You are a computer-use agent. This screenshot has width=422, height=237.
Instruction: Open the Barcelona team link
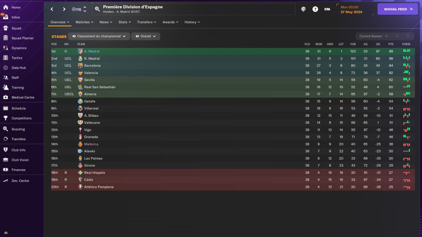point(92,66)
